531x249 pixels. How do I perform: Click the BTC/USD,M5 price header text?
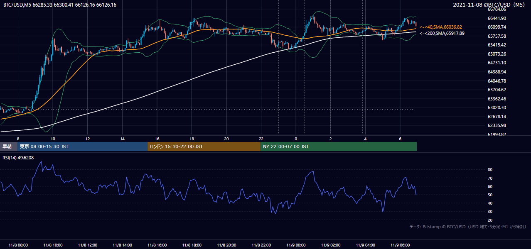pos(60,5)
